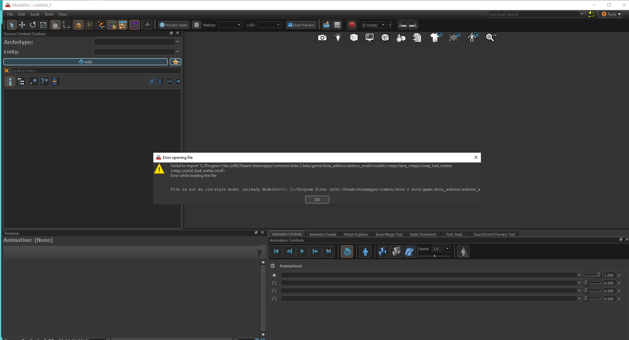This screenshot has height=340, width=629.
Task: Open the Edit menu
Action: pyautogui.click(x=22, y=14)
